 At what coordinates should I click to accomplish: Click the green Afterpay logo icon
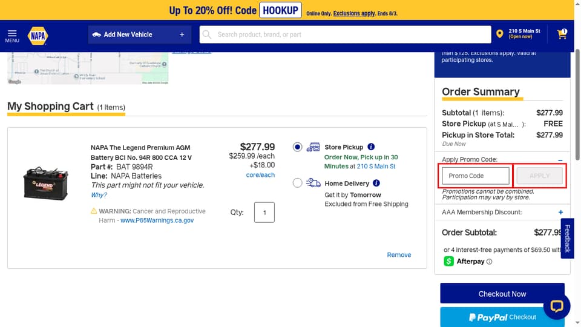[448, 262]
